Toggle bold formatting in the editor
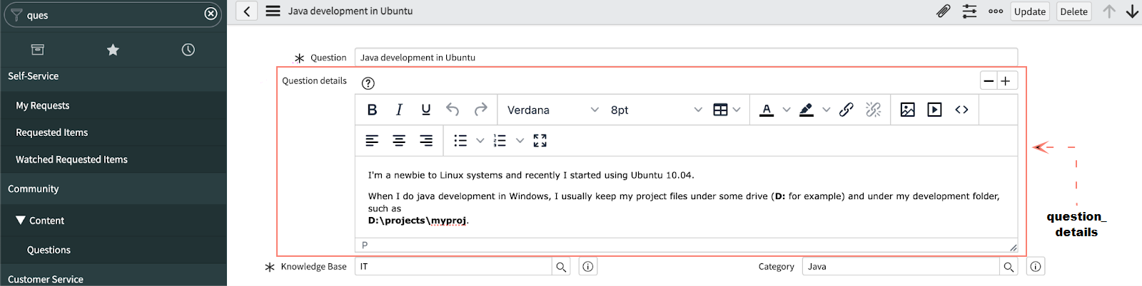The height and width of the screenshot is (286, 1142). pos(372,110)
